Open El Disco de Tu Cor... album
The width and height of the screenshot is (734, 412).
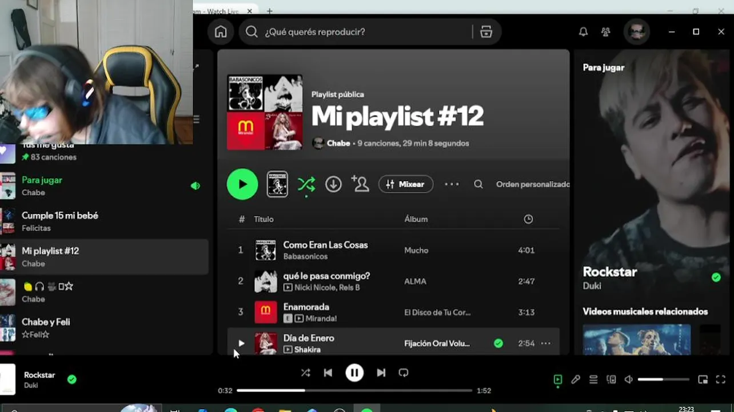click(437, 312)
